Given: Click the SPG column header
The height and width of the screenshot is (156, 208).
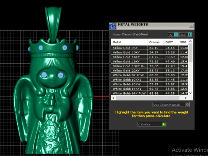Looking at the screenshot, I should (x=183, y=42).
